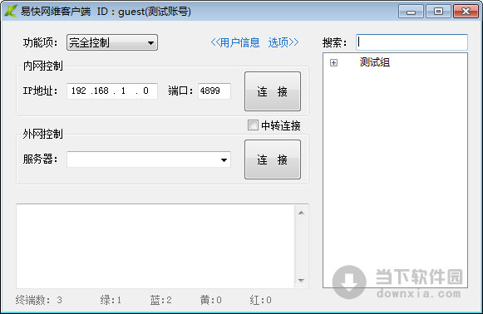483x314 pixels.
Task: Click the log area scroll up arrow
Action: point(301,213)
